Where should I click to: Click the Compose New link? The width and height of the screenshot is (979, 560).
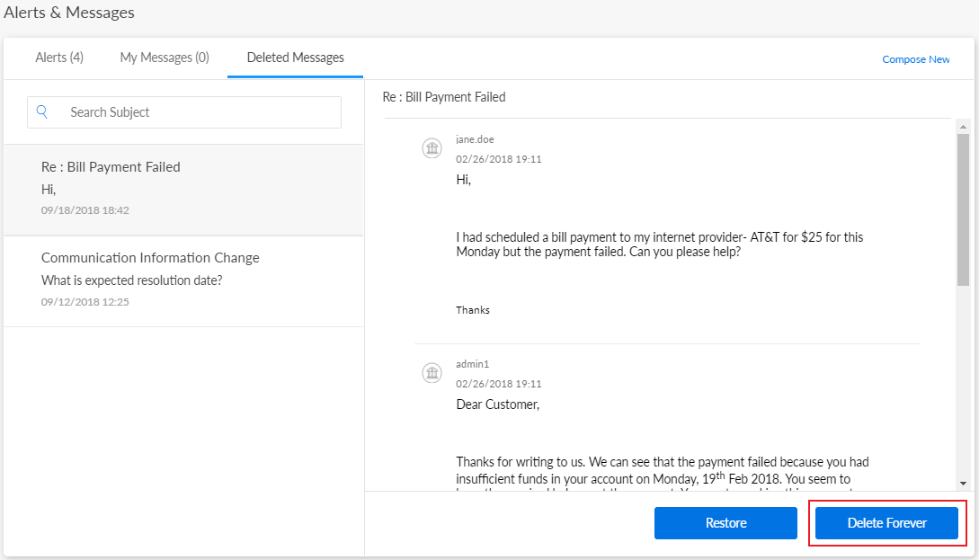pyautogui.click(x=915, y=59)
